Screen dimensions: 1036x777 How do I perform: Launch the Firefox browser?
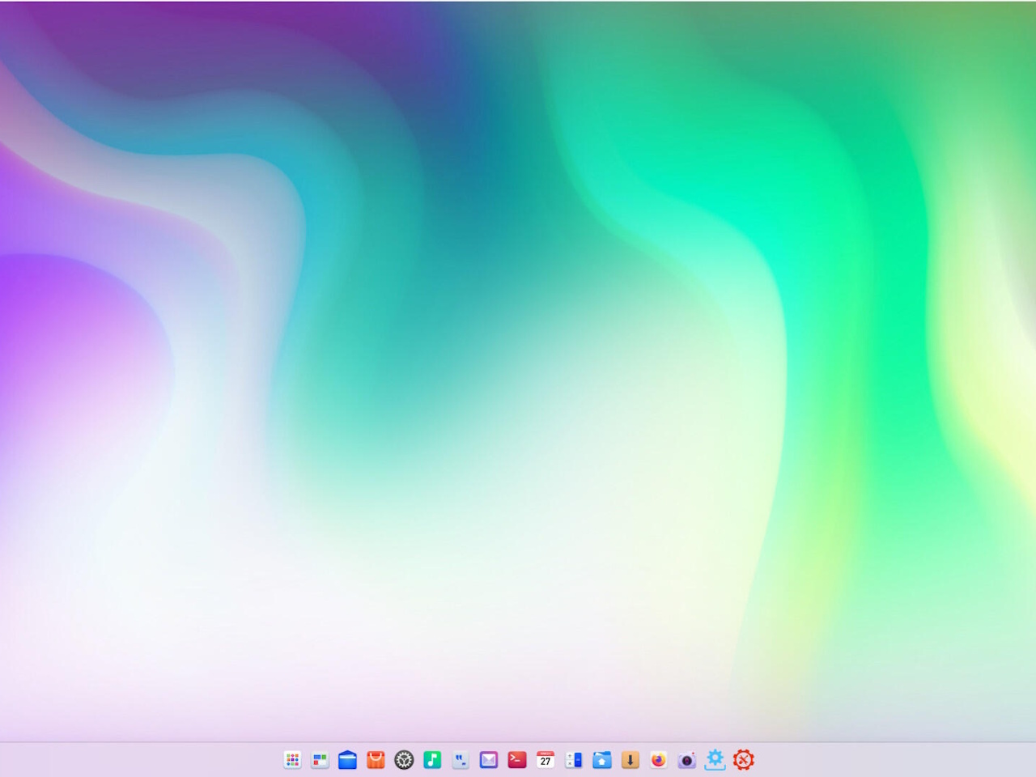(659, 760)
